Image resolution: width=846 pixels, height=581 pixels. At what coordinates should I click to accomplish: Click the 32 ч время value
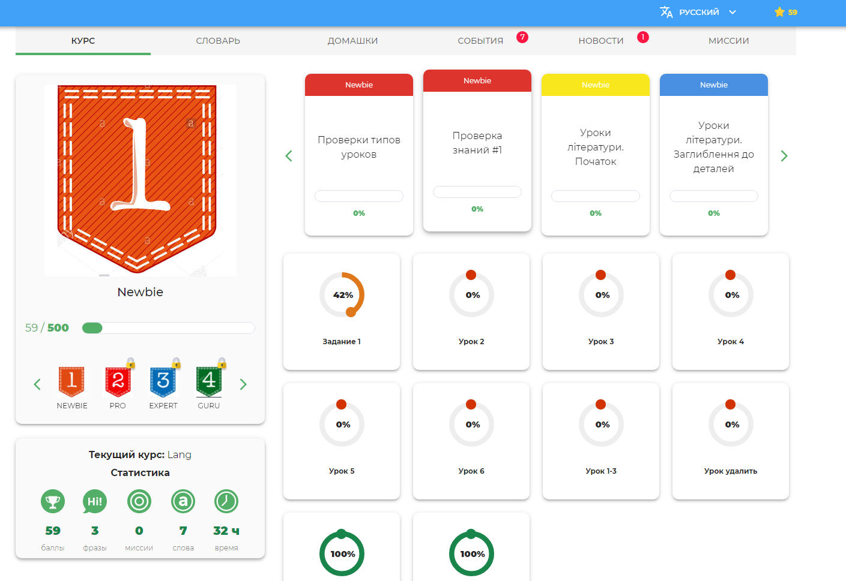[x=226, y=531]
